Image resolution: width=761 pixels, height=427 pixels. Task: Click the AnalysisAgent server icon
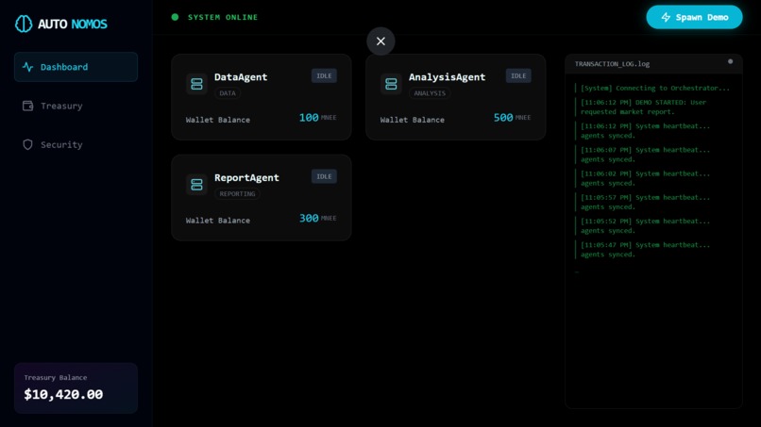coord(391,83)
